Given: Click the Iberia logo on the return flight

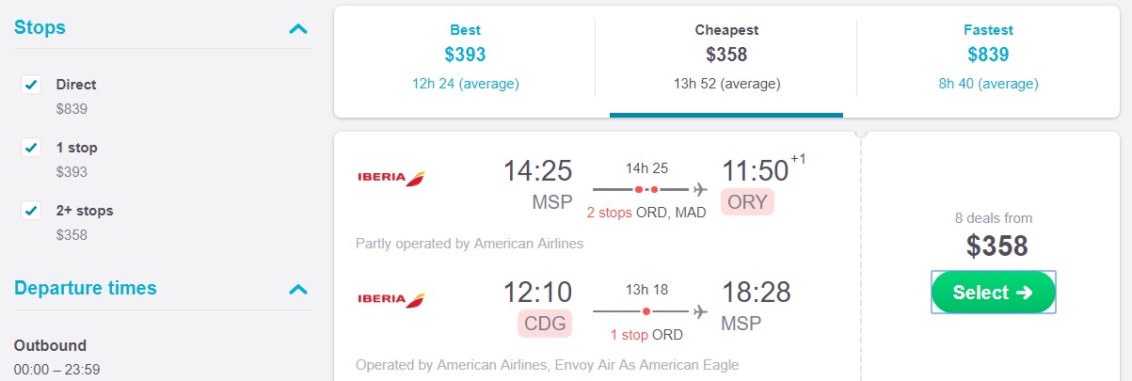Looking at the screenshot, I should [x=391, y=299].
